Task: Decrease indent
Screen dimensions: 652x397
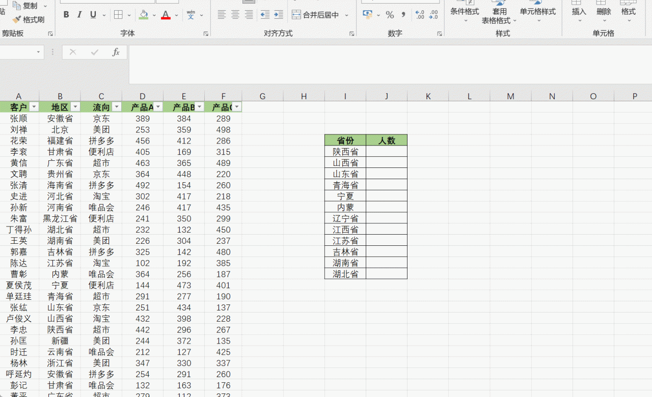Action: 265,15
